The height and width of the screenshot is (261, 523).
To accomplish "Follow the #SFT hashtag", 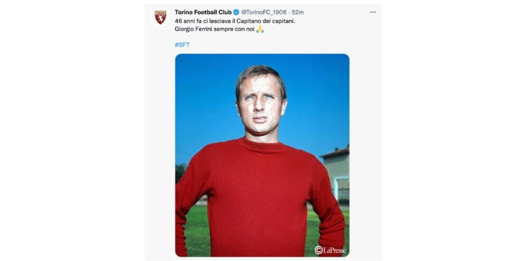I will click(182, 45).
